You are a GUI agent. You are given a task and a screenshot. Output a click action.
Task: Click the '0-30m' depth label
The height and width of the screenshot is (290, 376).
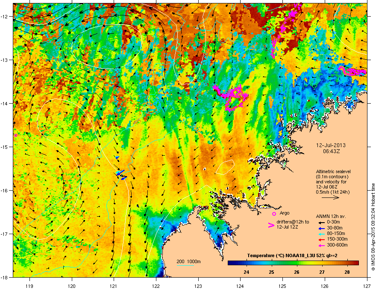click(333, 222)
